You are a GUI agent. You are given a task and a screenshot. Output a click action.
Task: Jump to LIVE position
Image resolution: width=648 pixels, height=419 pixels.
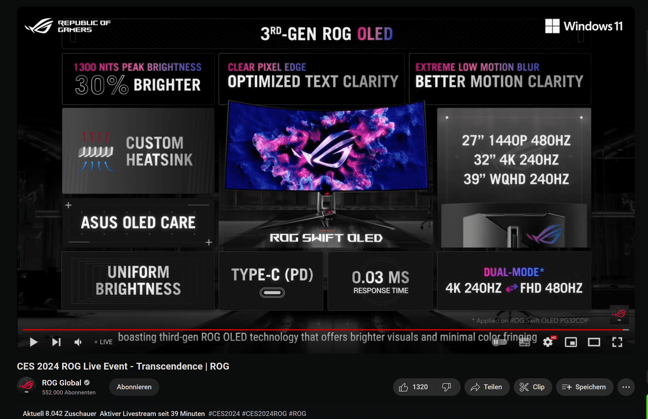coord(104,342)
